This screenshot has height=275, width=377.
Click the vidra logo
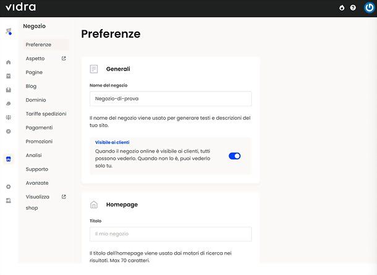coord(20,7)
